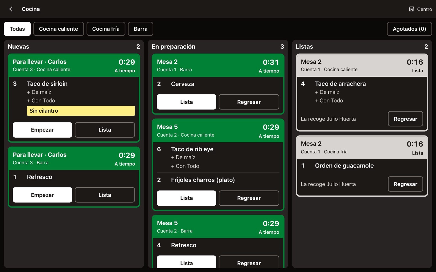Viewport: 436px width, 272px height.
Task: Return Taco de arrachera order with Regresar
Action: (405, 119)
